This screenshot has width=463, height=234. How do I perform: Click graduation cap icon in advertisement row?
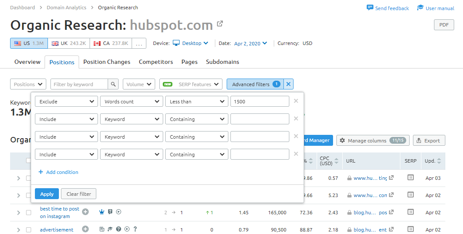click(110, 229)
